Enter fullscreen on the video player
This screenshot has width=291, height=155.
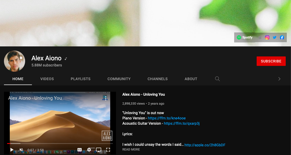(108, 150)
